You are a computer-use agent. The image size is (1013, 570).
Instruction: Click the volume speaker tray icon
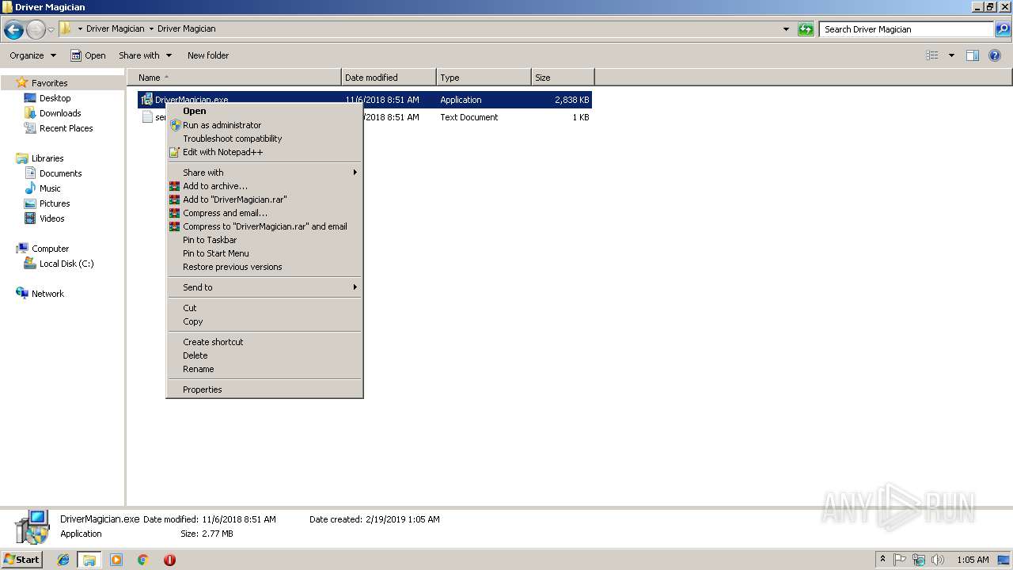938,560
